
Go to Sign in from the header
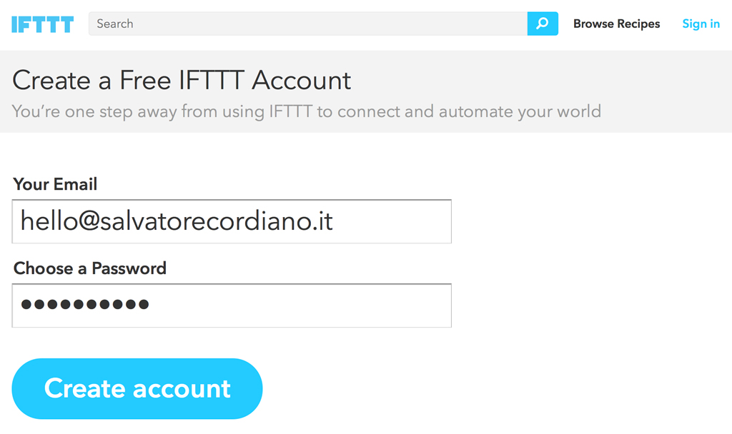(x=701, y=24)
